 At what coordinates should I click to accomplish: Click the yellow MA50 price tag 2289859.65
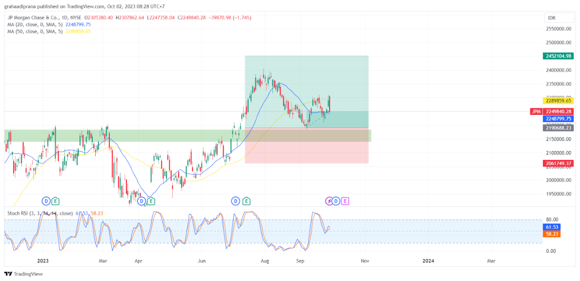(558, 101)
